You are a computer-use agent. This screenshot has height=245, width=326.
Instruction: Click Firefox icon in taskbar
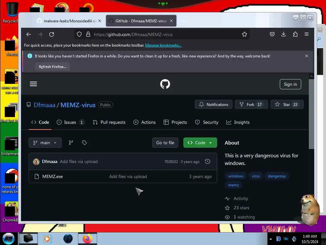pyautogui.click(x=88, y=239)
